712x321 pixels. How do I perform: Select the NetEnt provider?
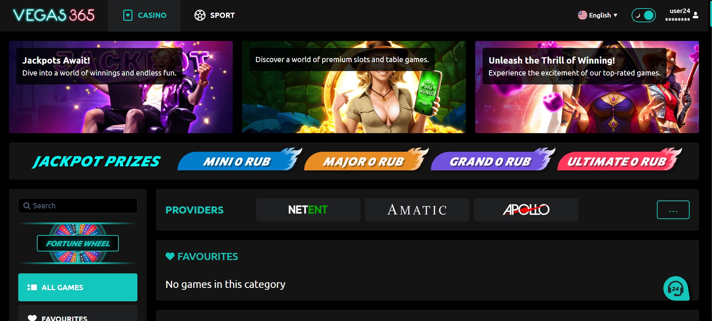(308, 210)
